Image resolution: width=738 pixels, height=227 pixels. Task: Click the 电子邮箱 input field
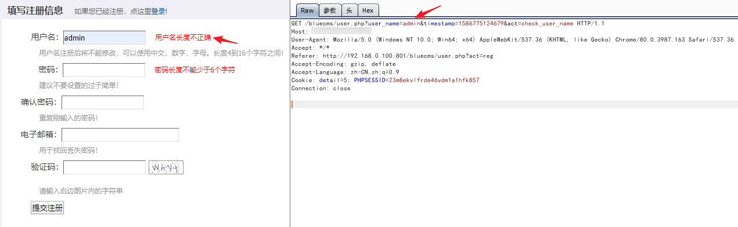point(120,135)
